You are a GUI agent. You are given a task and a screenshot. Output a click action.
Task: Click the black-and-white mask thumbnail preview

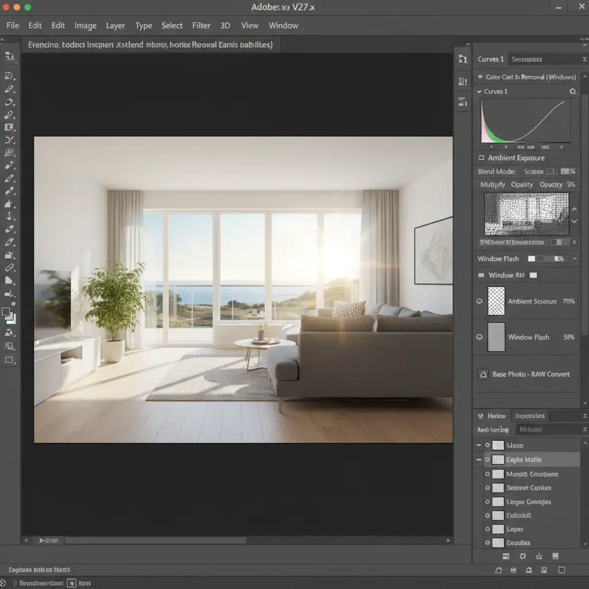coord(526,214)
